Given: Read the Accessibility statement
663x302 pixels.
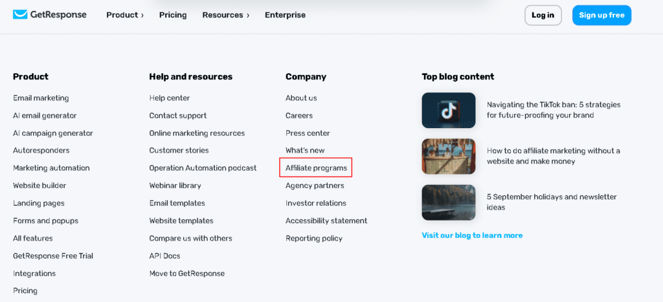Looking at the screenshot, I should [x=326, y=221].
